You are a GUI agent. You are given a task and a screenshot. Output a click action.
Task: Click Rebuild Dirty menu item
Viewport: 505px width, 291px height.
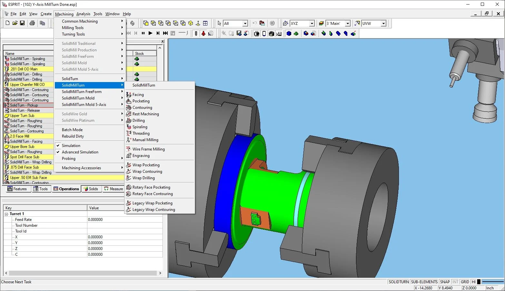click(90, 136)
